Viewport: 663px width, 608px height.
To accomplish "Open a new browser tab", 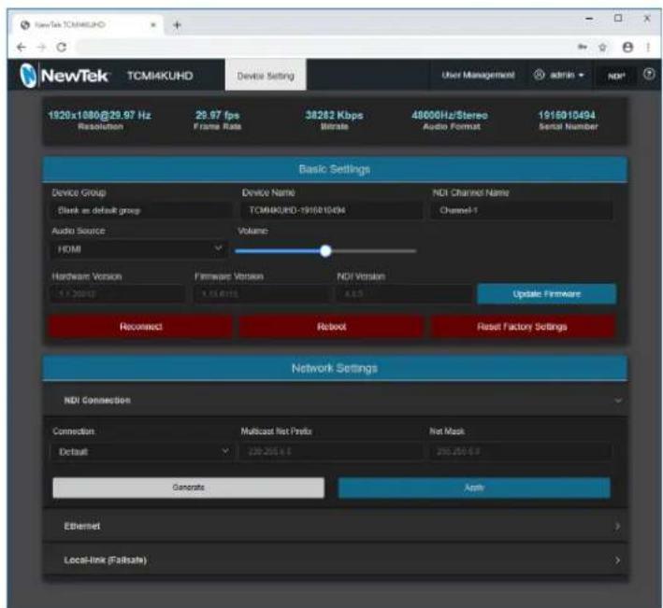I will [177, 25].
